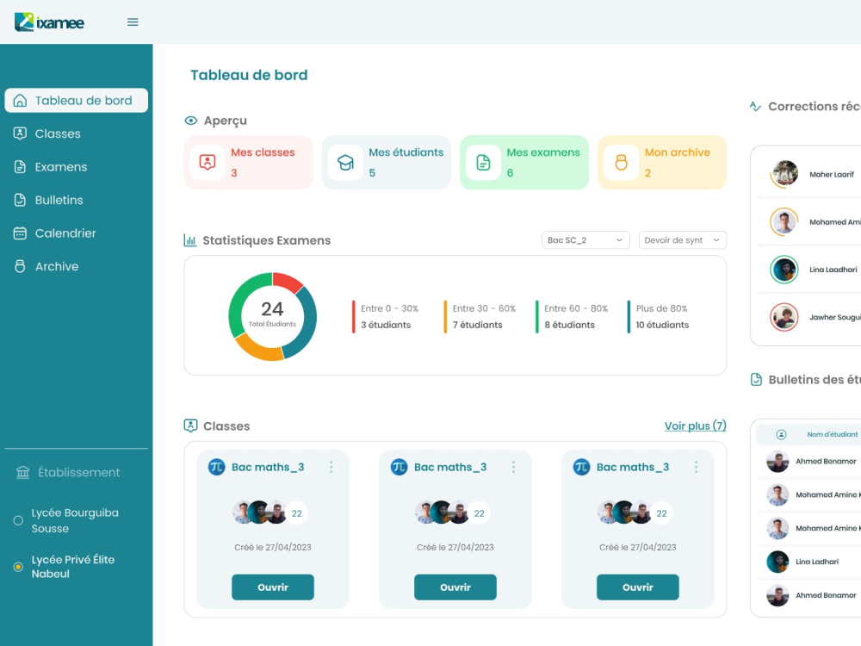
Task: Click Entre 60 - 80% legend entry
Action: pos(573,316)
